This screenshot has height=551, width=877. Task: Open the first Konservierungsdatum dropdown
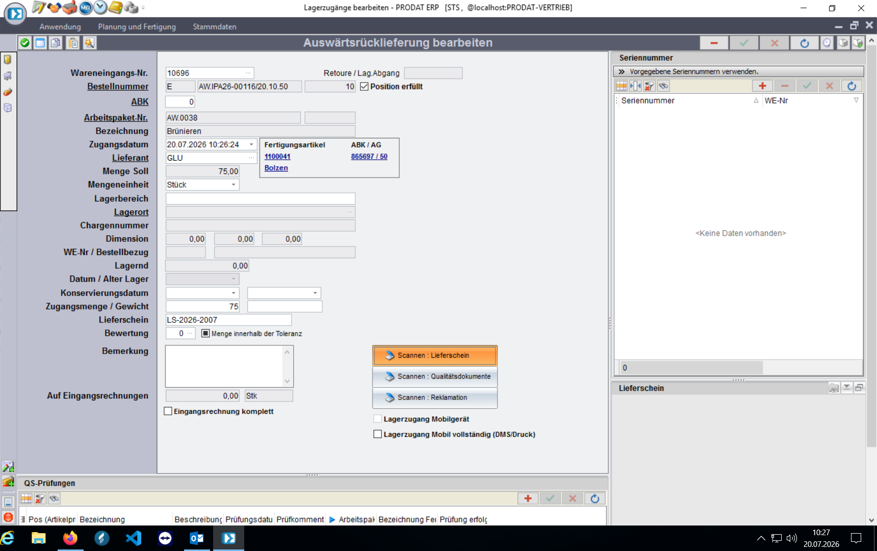click(x=234, y=293)
